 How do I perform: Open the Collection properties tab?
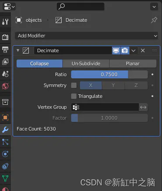click(5, 102)
